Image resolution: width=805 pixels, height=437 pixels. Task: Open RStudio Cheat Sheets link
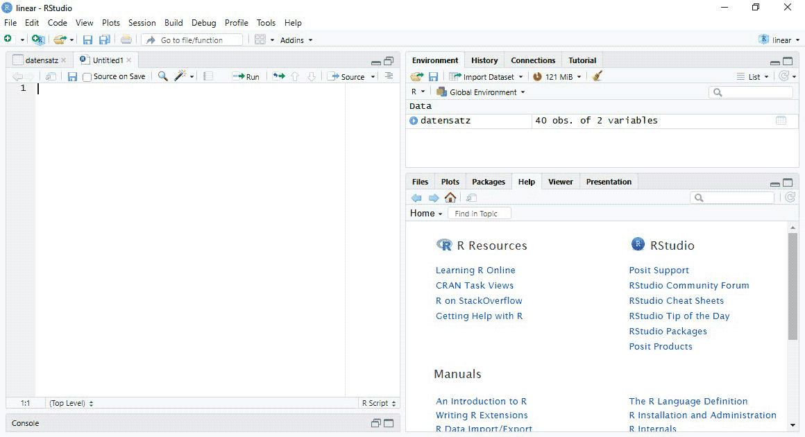click(676, 301)
